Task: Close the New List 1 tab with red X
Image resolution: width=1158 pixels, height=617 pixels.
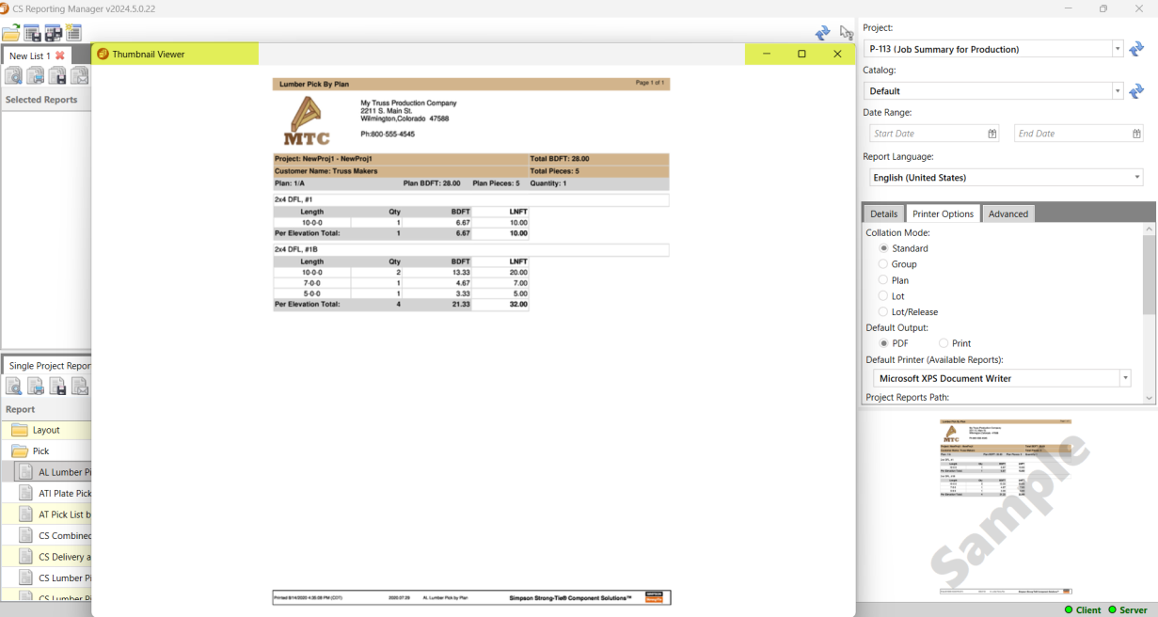Action: (60, 55)
